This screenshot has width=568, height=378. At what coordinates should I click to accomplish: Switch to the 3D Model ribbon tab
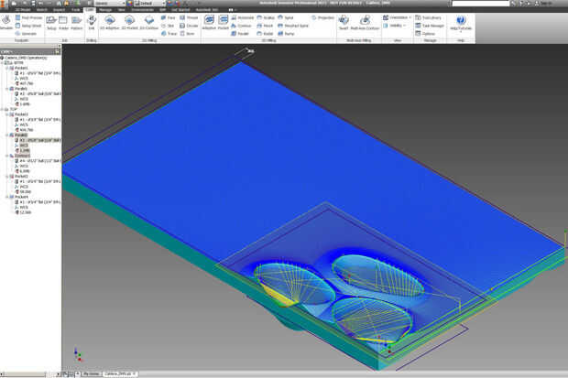[x=23, y=10]
